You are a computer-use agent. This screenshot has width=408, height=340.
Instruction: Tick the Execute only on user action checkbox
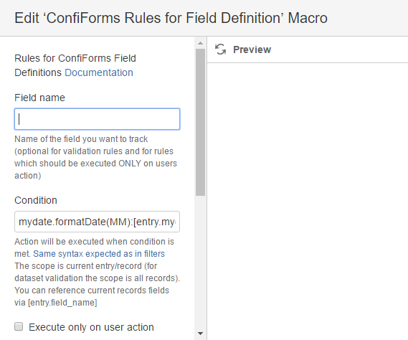(19, 326)
